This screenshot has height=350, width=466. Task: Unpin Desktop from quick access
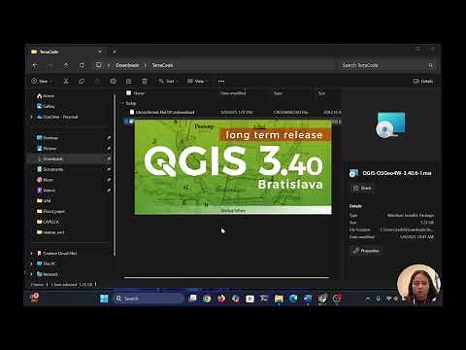(109, 138)
